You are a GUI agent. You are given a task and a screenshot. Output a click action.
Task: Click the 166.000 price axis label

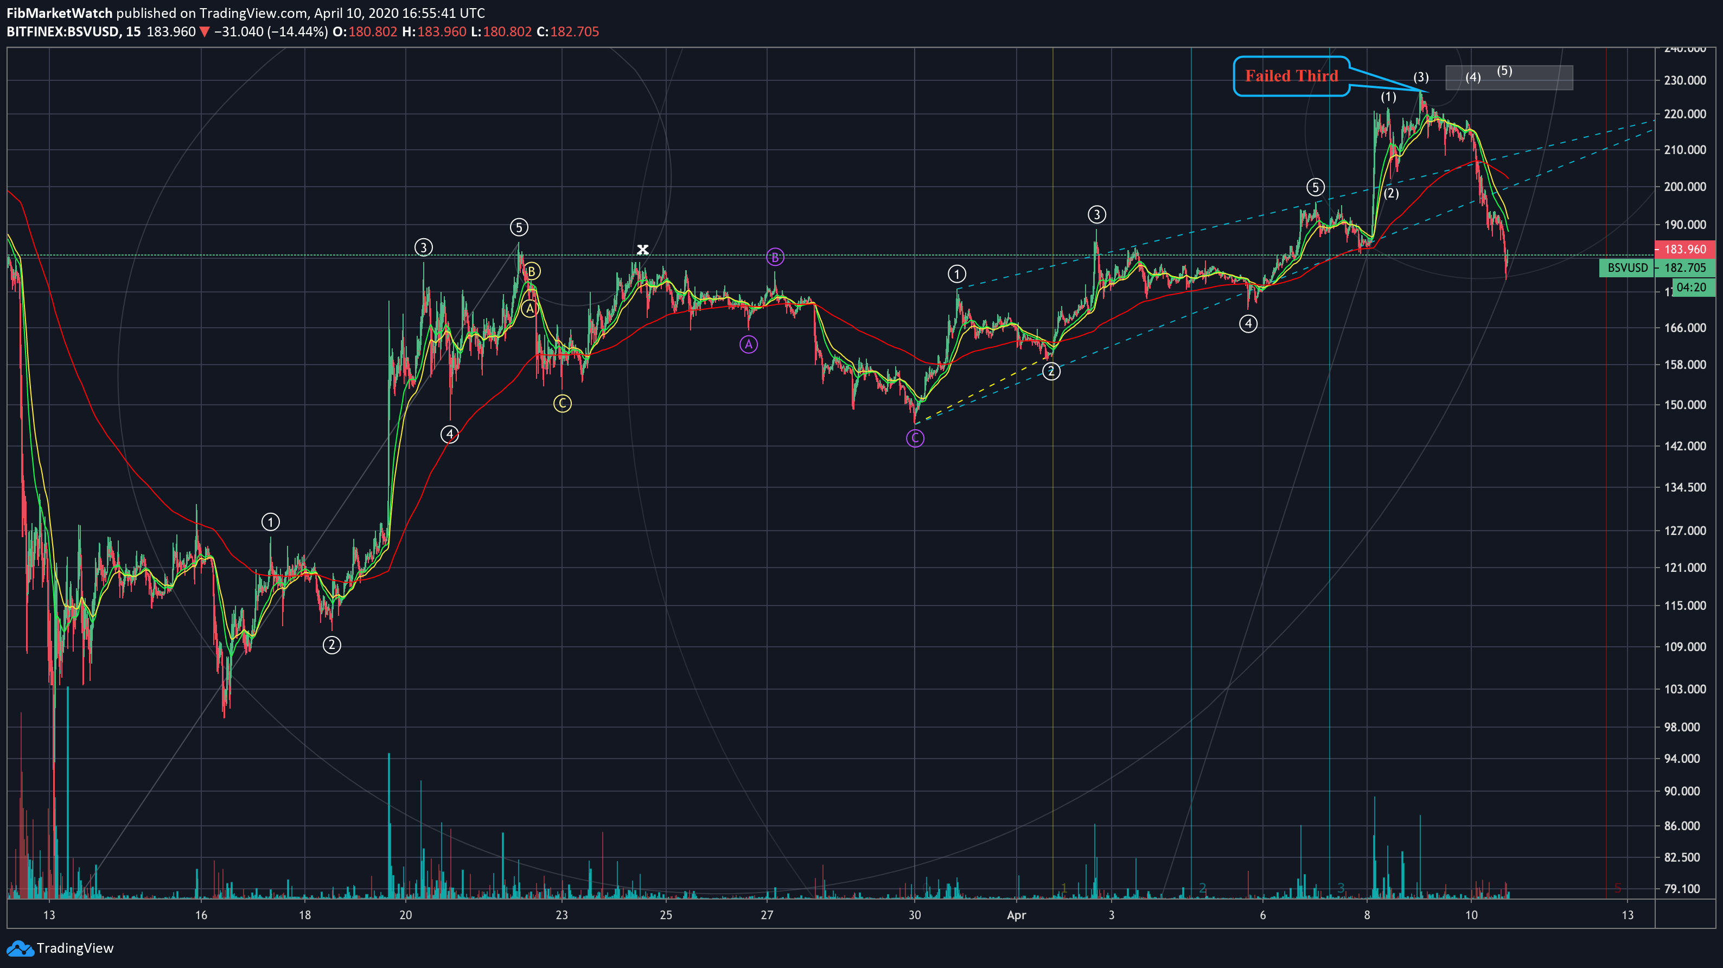click(1685, 328)
